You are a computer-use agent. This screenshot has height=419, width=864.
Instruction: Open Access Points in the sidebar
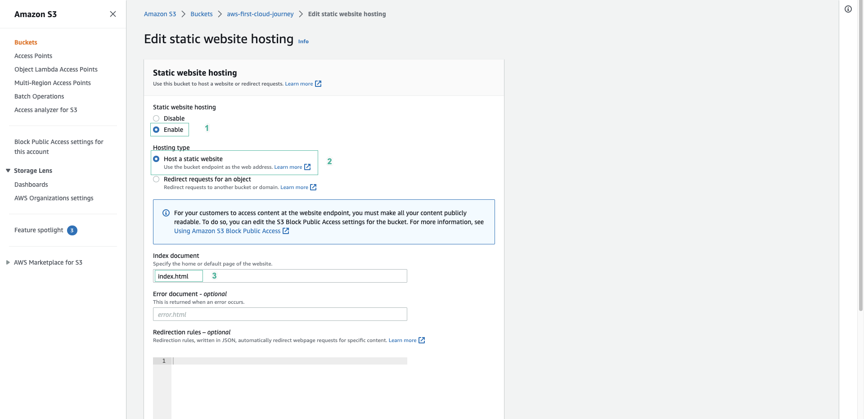pos(33,56)
